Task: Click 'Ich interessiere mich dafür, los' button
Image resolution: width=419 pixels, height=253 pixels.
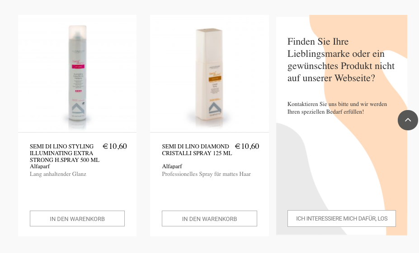Action: coord(342,219)
